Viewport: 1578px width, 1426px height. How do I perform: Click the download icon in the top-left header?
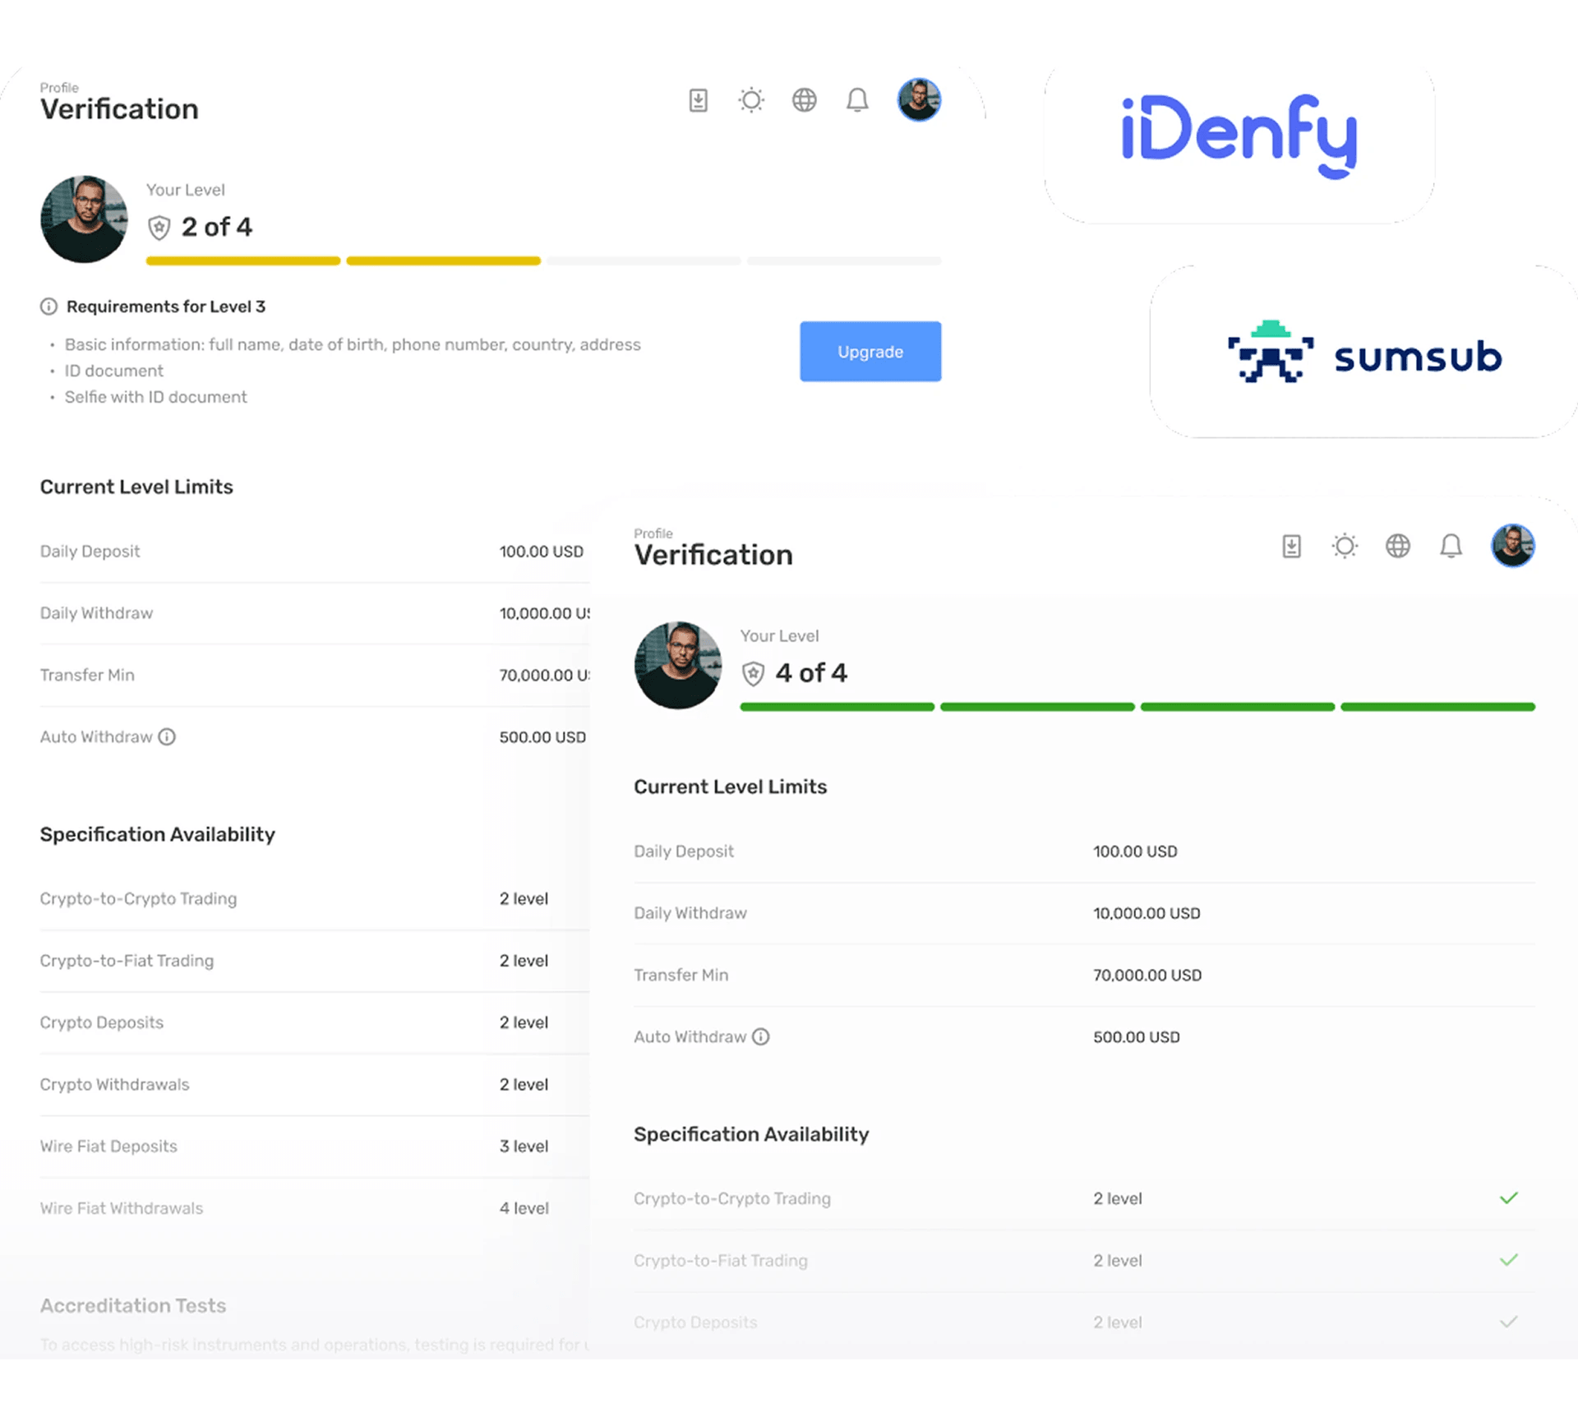[x=698, y=100]
